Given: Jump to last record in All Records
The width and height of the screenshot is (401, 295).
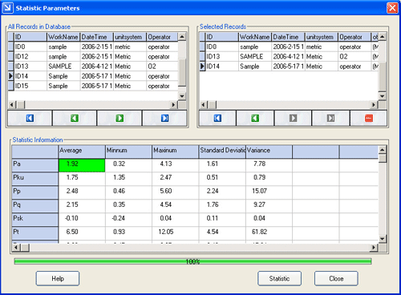Looking at the screenshot, I should click(x=164, y=118).
